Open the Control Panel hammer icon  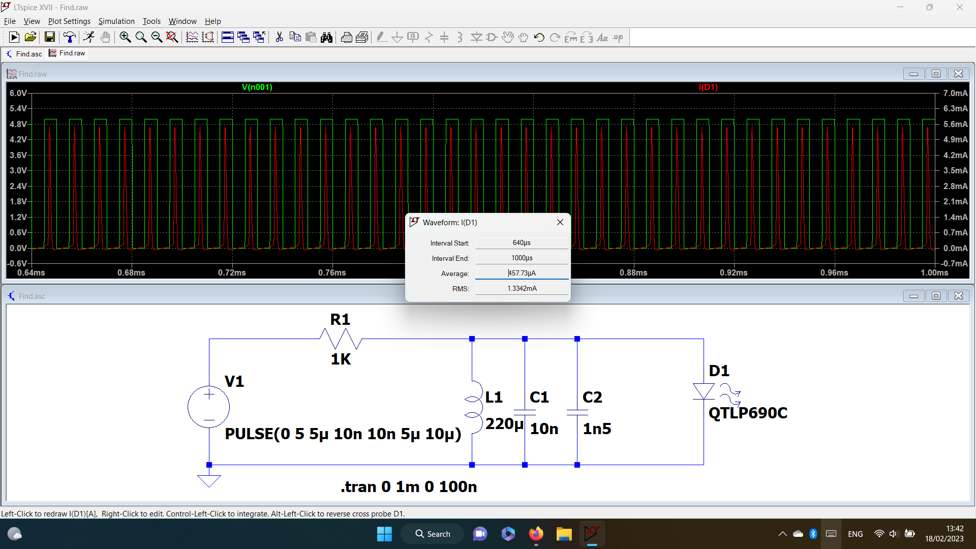tap(70, 37)
